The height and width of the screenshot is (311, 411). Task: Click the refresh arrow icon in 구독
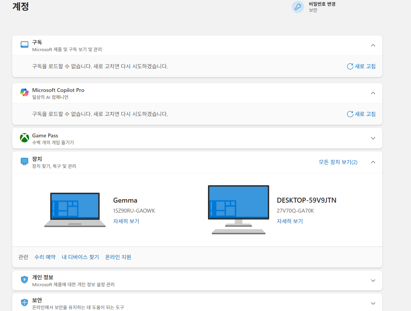pos(350,66)
